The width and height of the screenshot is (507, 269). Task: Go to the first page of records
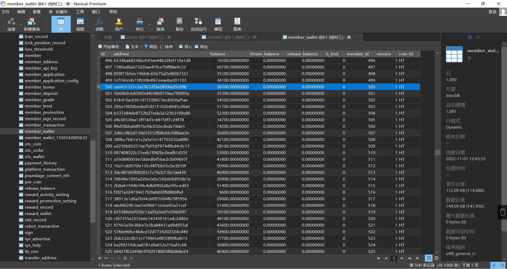tap(379, 258)
